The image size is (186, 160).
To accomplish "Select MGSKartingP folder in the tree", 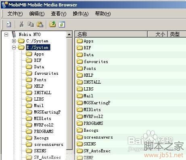I will 47,112.
